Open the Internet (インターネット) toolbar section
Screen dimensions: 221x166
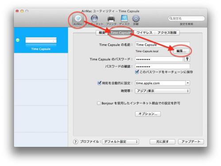(x=94, y=20)
